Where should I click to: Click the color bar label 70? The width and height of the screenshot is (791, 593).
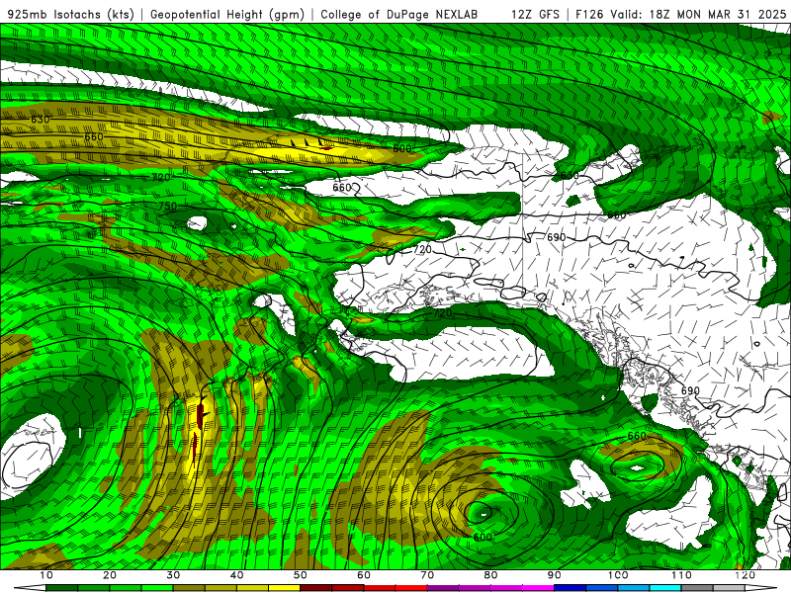click(x=427, y=575)
